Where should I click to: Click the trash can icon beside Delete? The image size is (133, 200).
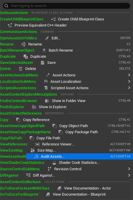point(20,69)
